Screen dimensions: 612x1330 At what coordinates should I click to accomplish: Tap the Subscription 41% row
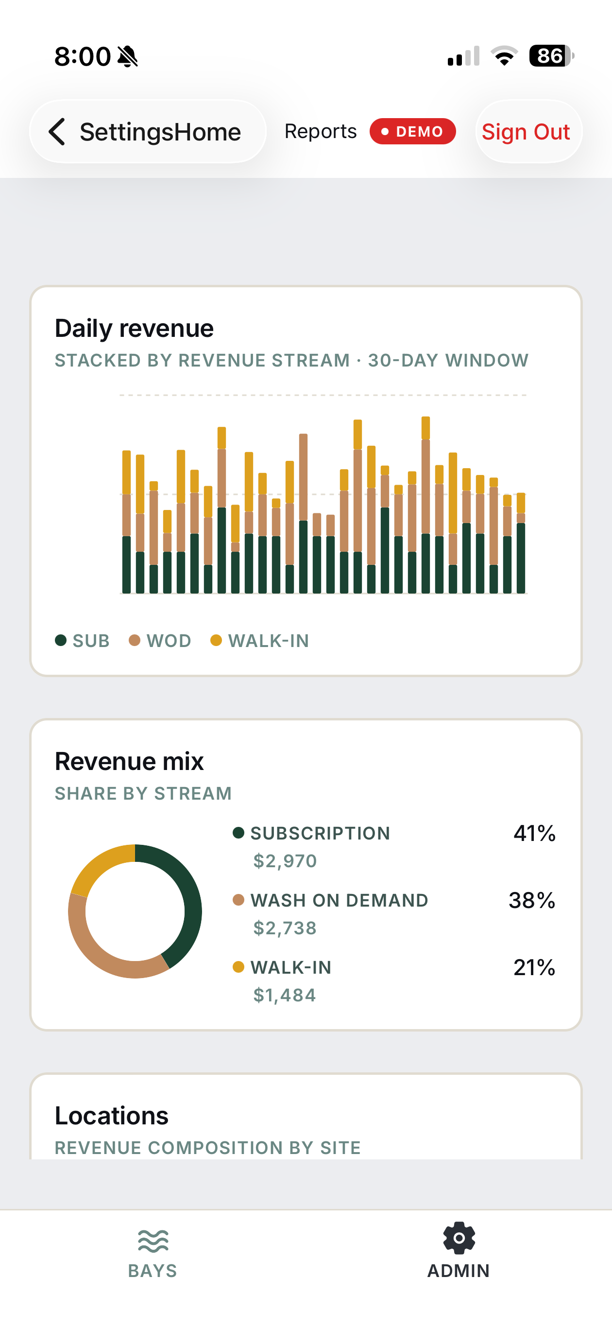(x=394, y=847)
